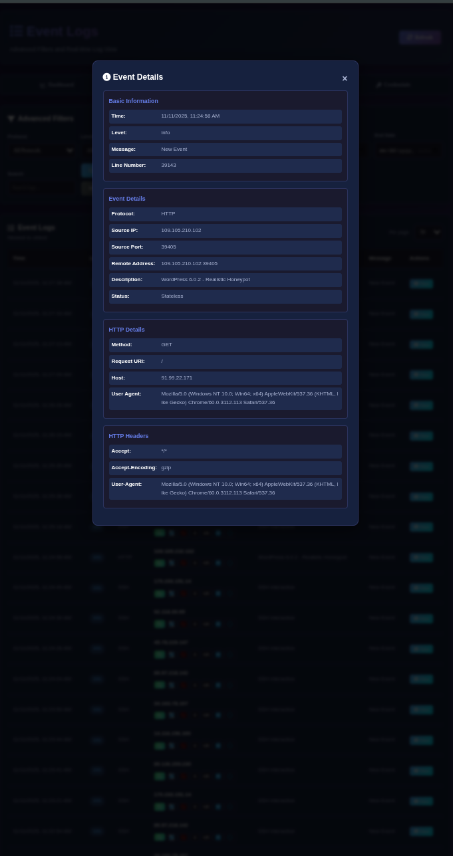Open the first dropdown under Advanced Filters

pyautogui.click(x=42, y=151)
